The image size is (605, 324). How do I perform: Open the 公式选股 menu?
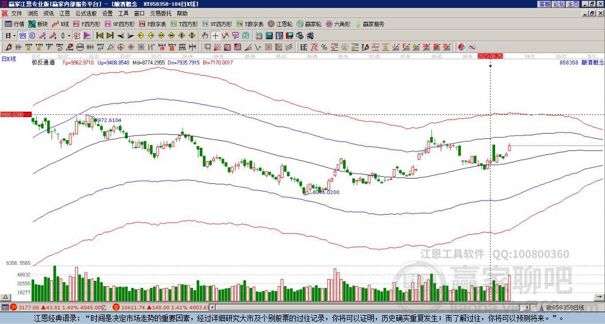tap(86, 14)
